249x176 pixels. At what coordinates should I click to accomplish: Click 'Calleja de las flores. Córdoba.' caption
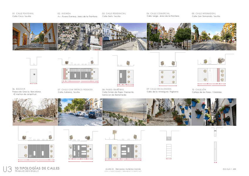207,92
